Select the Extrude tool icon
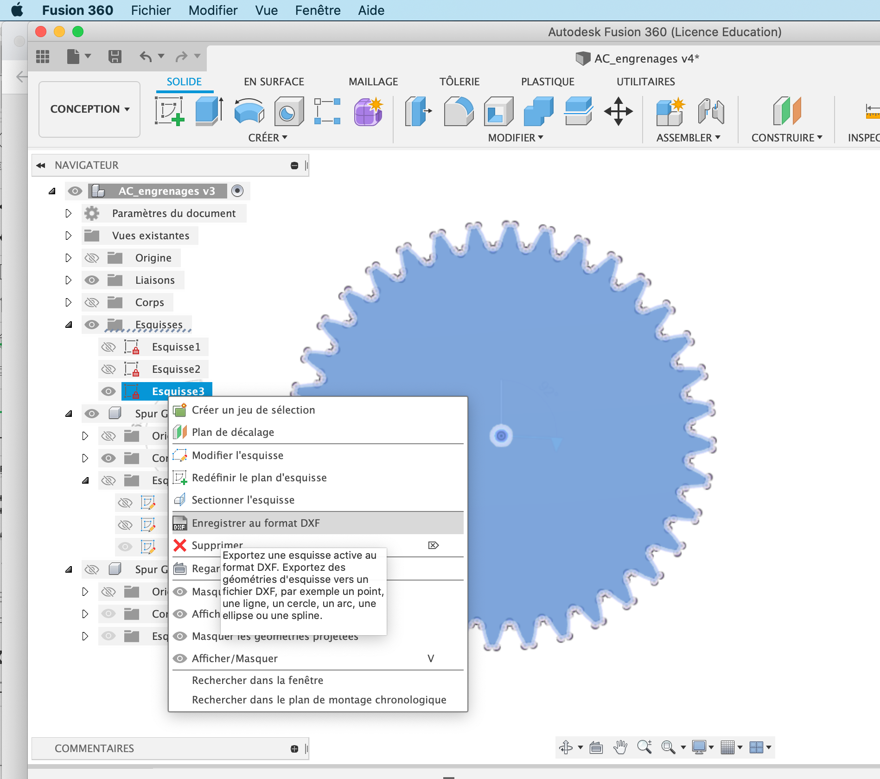Screen dimensions: 880x779 (x=209, y=111)
